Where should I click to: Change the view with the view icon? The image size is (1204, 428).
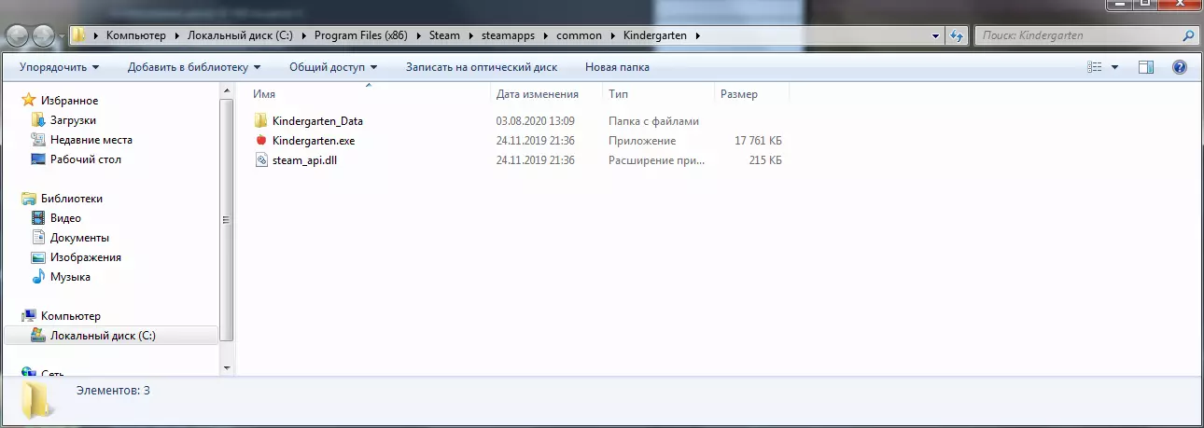(x=1095, y=67)
